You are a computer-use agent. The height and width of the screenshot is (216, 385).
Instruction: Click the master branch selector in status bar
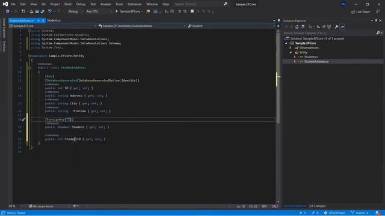(x=360, y=213)
